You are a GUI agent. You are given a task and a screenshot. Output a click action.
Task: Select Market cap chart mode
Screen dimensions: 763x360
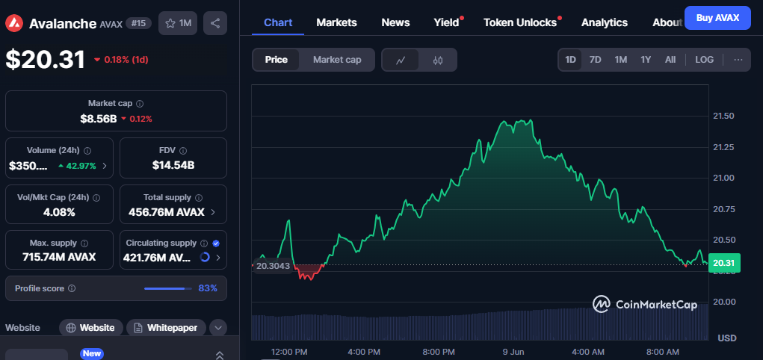tap(337, 60)
